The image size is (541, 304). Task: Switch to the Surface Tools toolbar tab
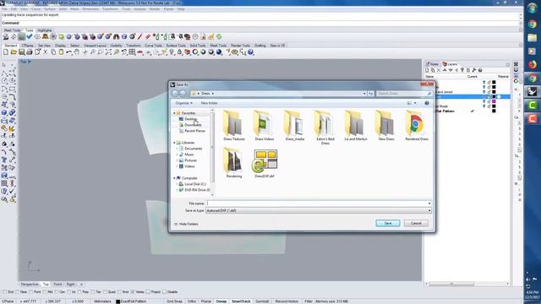click(x=176, y=46)
